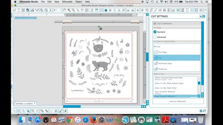Click the walking cat design on the mat
This screenshot has width=223, height=125.
point(101,64)
